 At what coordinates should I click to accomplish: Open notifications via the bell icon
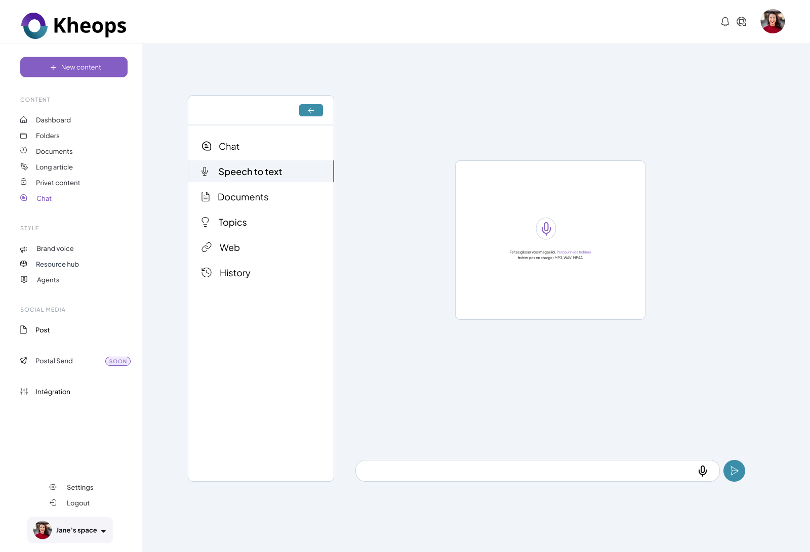coord(724,21)
